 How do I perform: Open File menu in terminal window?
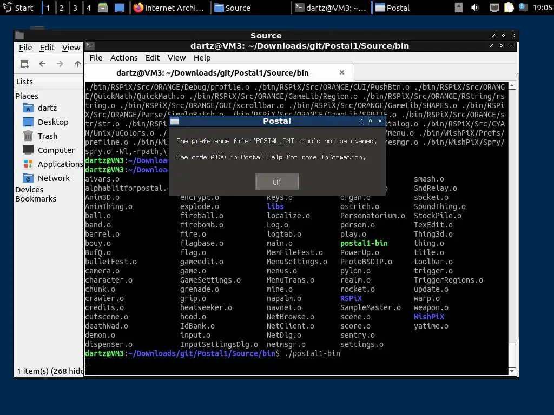96,58
